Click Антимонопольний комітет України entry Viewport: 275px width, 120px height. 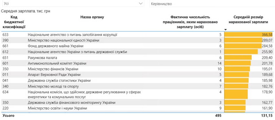tap(57, 63)
